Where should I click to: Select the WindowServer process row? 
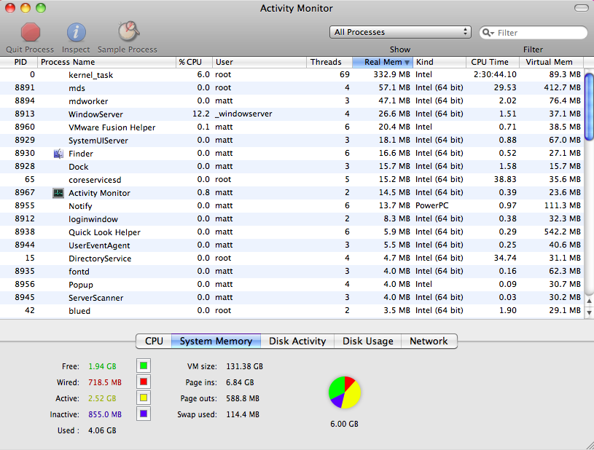pyautogui.click(x=292, y=114)
